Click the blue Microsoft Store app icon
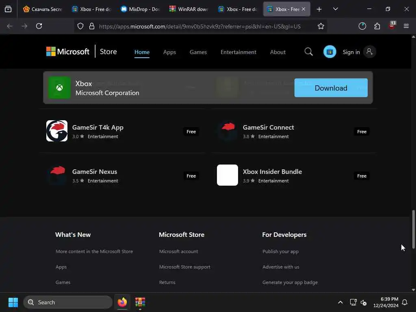Image resolution: width=416 pixels, height=312 pixels. point(330,52)
